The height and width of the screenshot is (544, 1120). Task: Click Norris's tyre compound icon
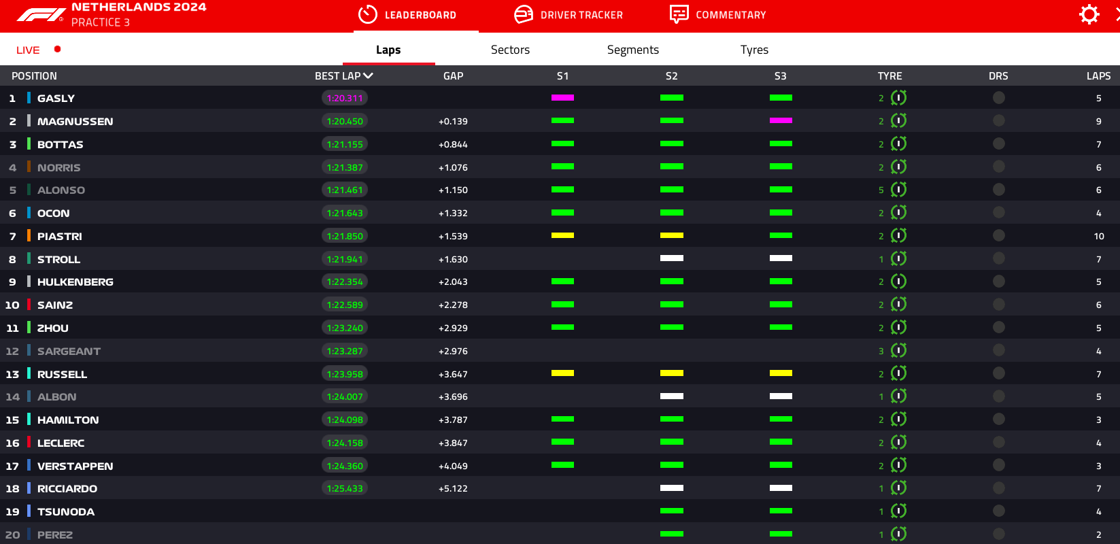click(x=898, y=167)
